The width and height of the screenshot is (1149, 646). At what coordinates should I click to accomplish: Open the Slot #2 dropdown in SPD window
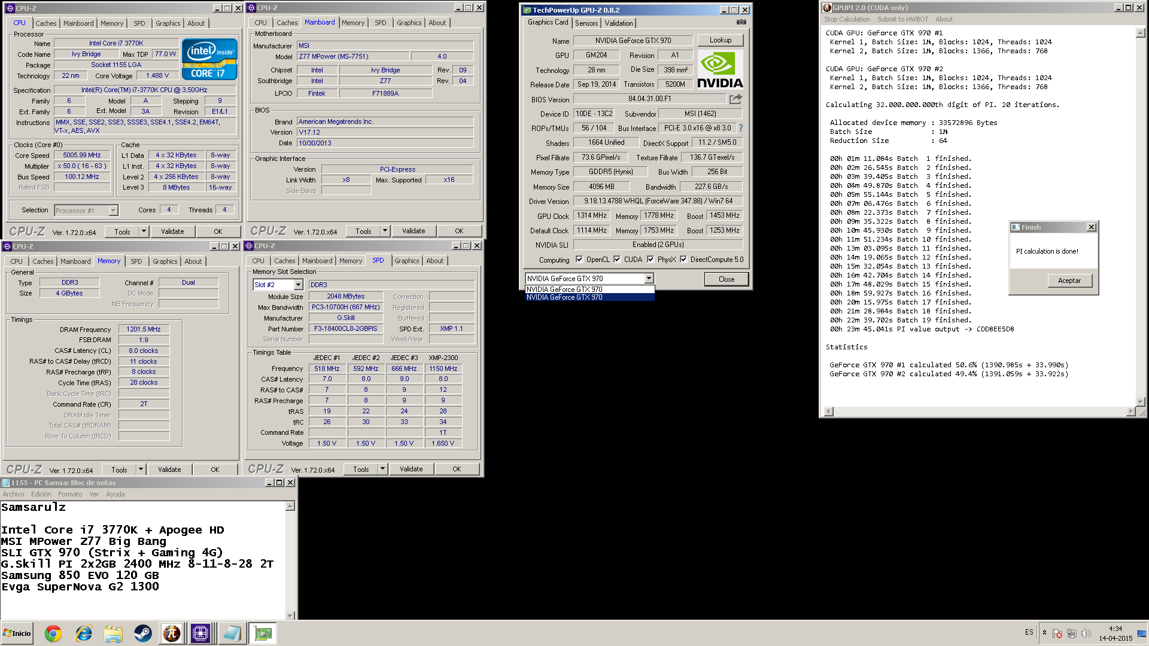299,285
